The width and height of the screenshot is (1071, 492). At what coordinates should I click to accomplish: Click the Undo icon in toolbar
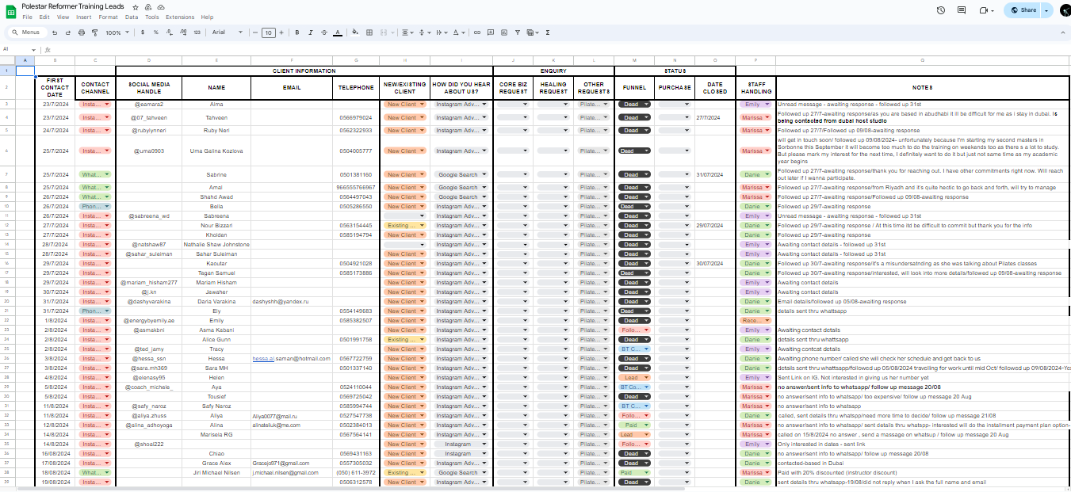click(x=55, y=32)
